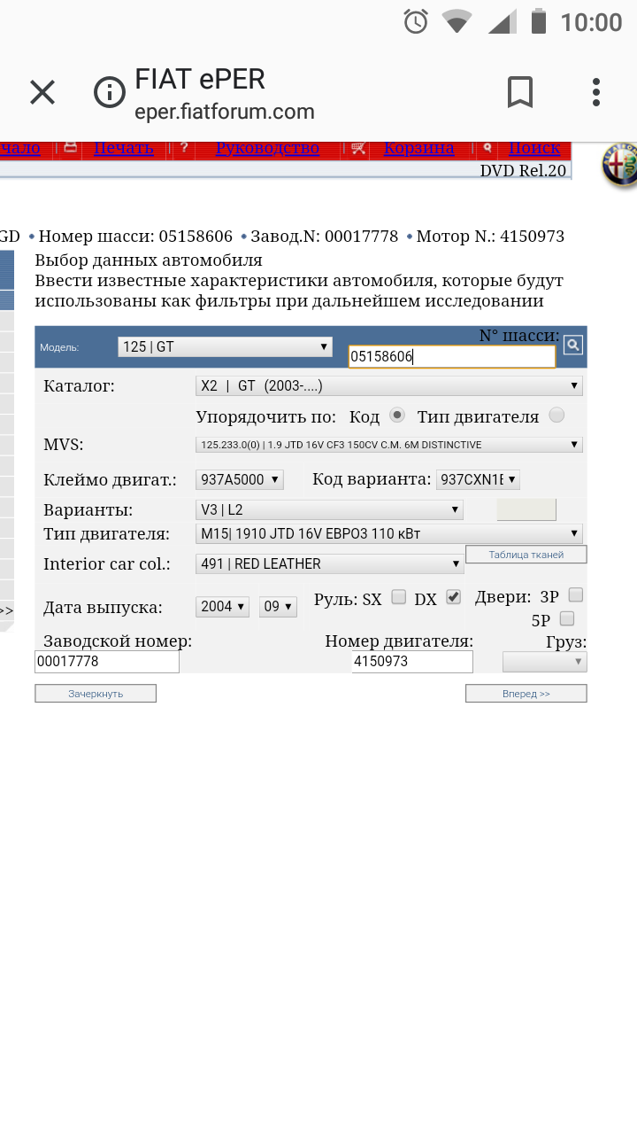
Task: Tap the printer icon beside Печать
Action: tap(71, 148)
